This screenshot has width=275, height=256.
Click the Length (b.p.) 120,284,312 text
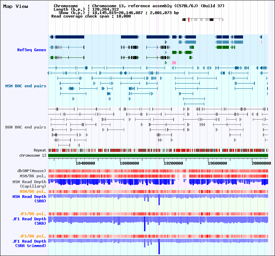(x=86, y=9)
